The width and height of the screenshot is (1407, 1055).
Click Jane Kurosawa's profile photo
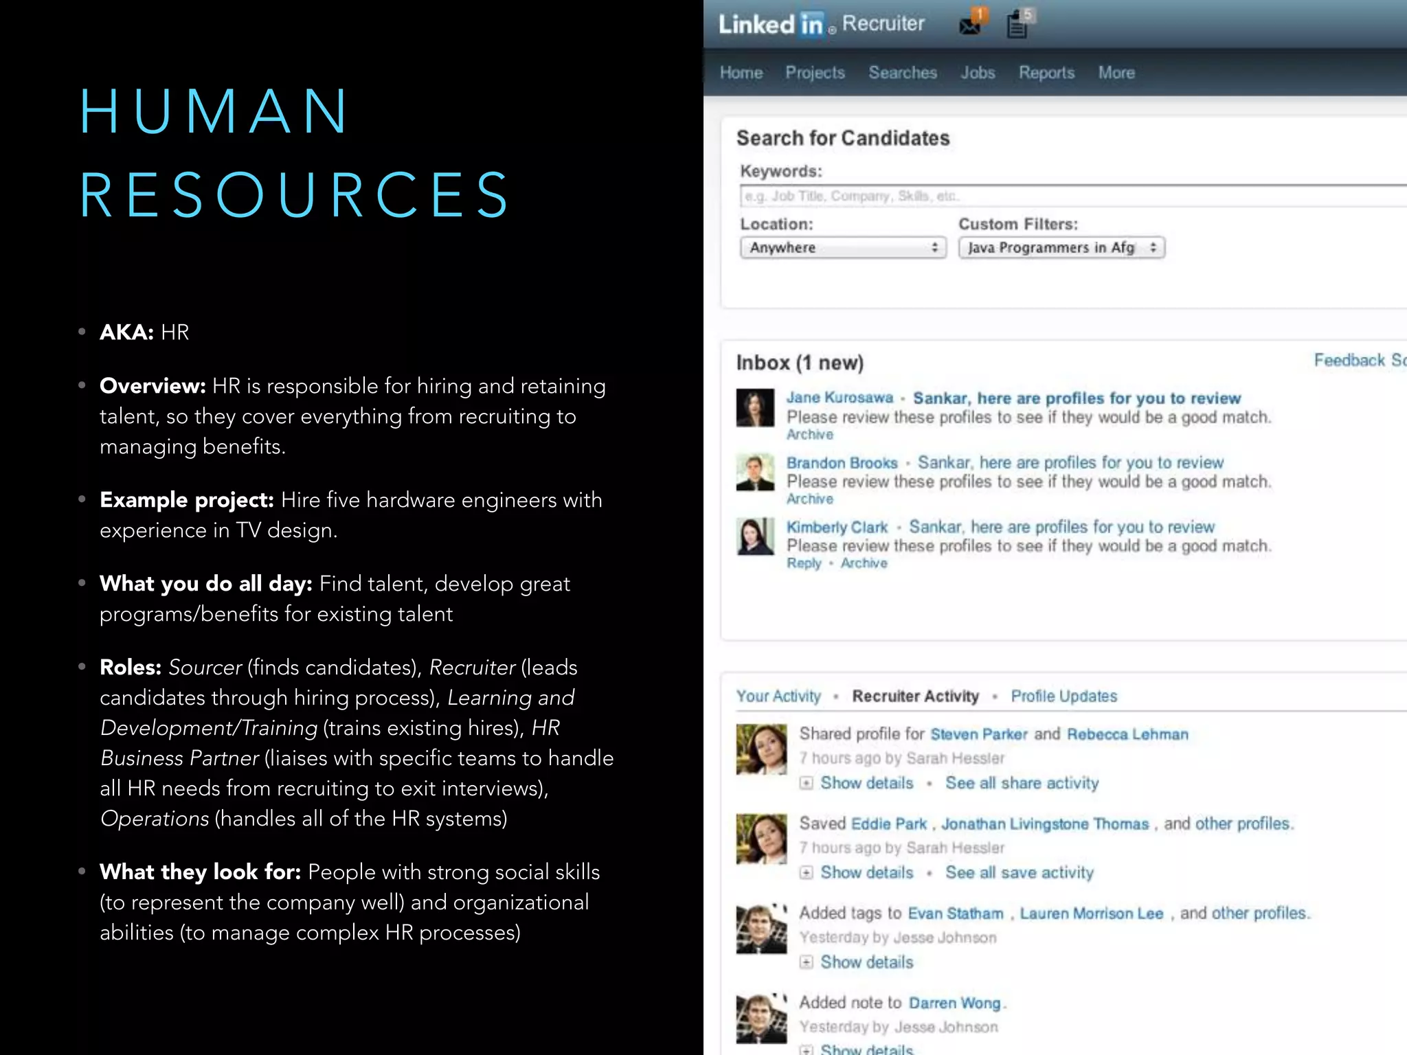pos(754,407)
